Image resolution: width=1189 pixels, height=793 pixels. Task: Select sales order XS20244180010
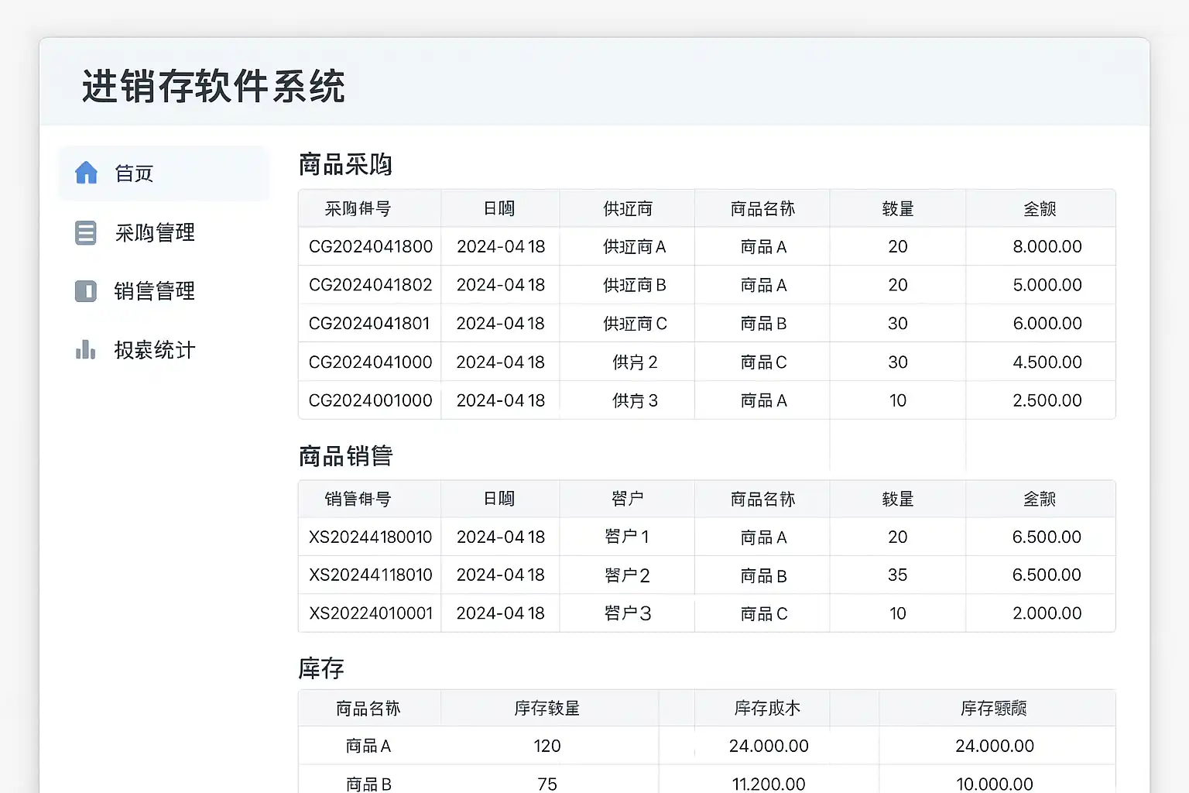click(370, 537)
